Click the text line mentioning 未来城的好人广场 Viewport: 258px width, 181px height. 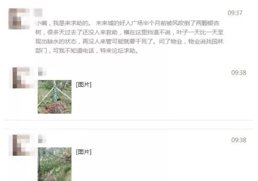pos(127,23)
